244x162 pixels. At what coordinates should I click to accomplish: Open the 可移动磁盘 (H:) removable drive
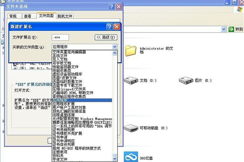(x=131, y=128)
